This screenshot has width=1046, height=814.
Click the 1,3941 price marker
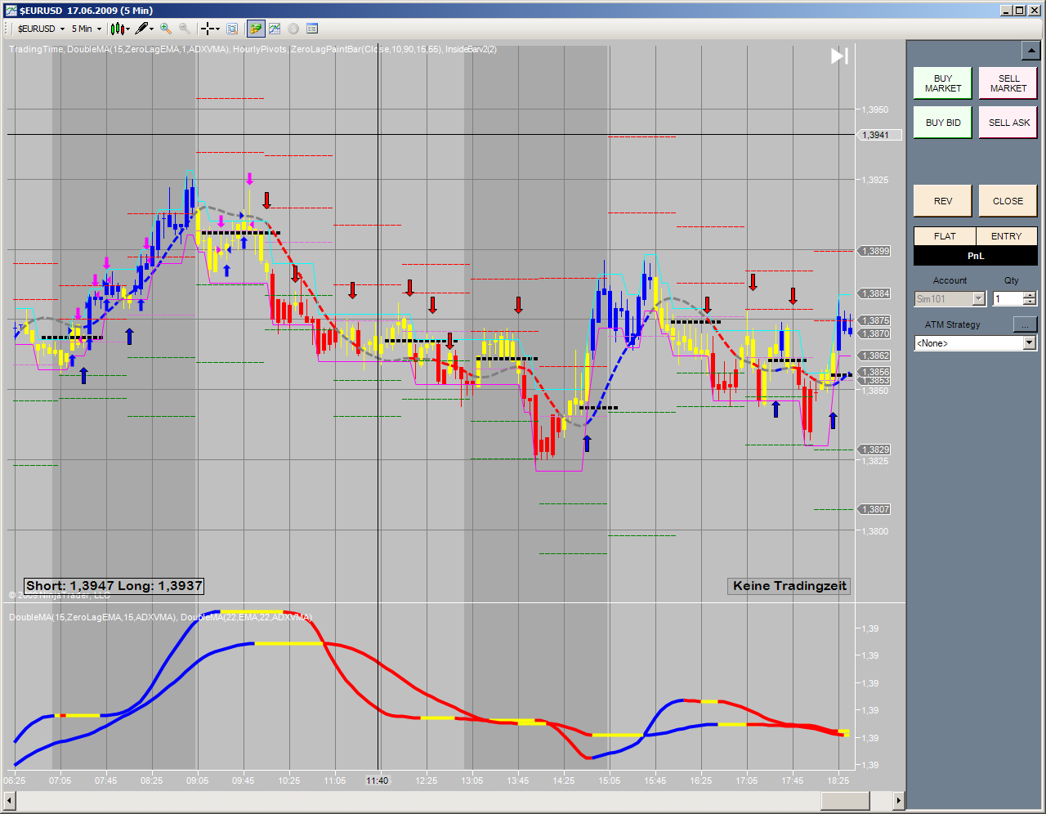[878, 135]
